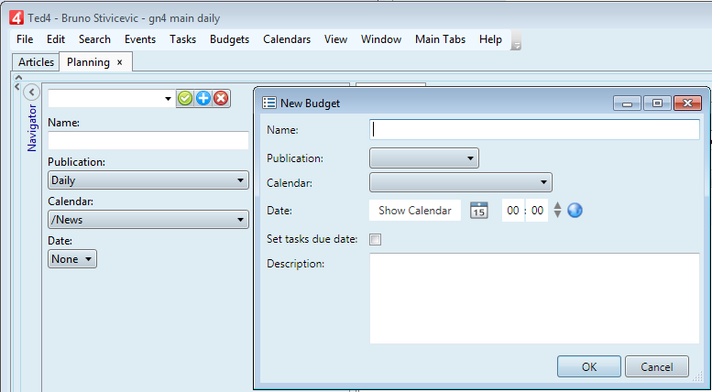Open the Events menu
The height and width of the screenshot is (392, 712).
140,39
